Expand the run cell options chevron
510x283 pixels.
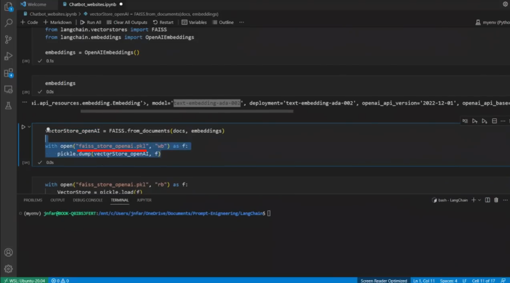29,127
